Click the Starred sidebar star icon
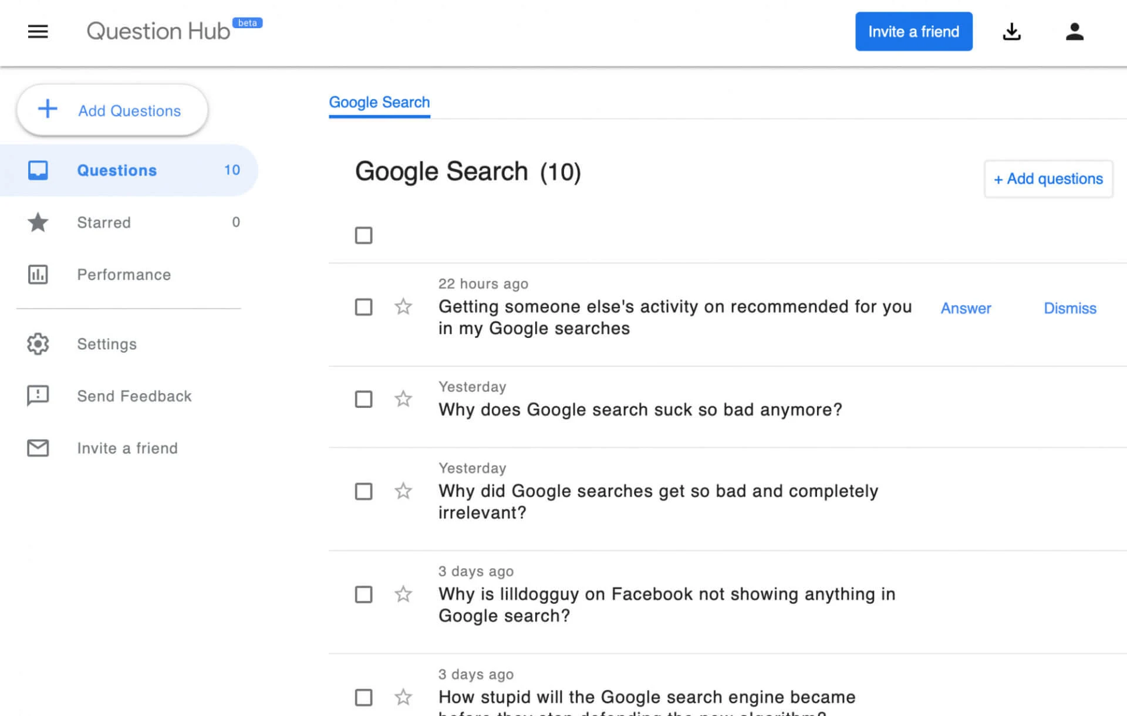This screenshot has height=716, width=1127. tap(38, 222)
